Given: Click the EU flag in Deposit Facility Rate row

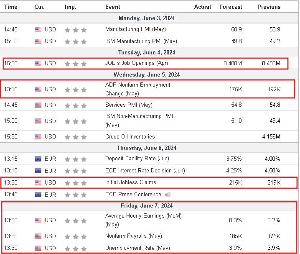Looking at the screenshot, I should 38,159.
